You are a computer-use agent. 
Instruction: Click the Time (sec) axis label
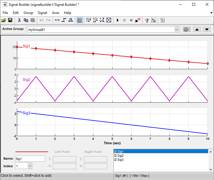112,143
